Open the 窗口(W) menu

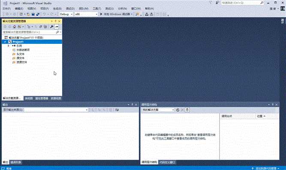(136, 9)
